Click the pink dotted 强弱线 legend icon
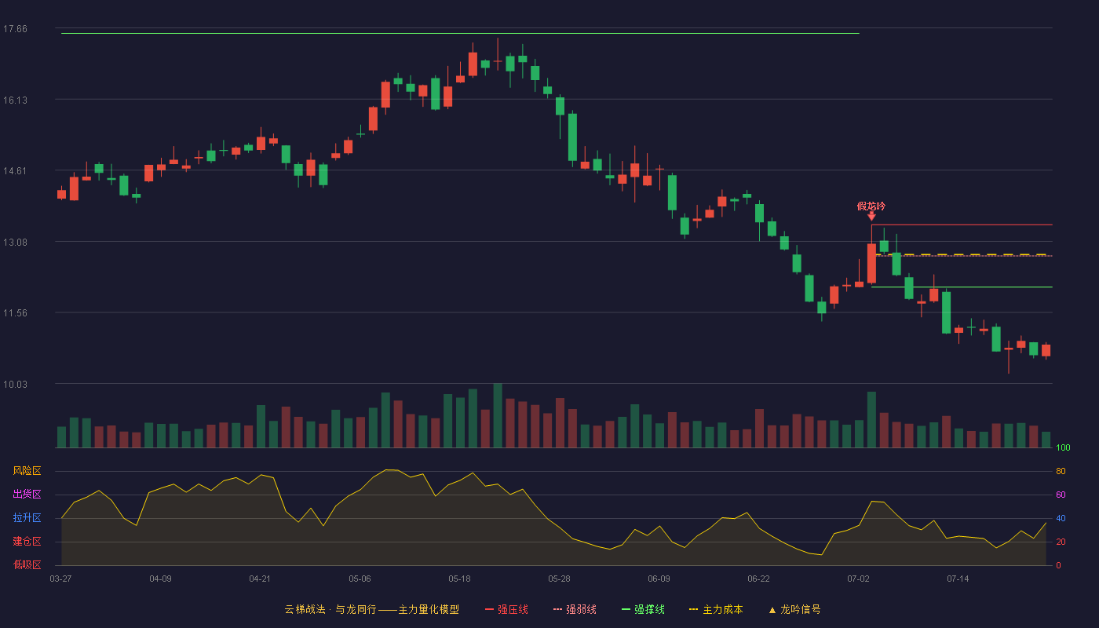 click(x=557, y=609)
